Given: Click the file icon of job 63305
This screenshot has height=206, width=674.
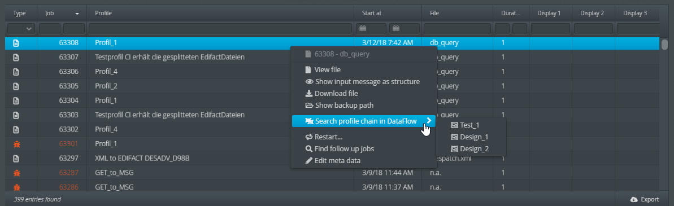Looking at the screenshot, I should [x=16, y=86].
